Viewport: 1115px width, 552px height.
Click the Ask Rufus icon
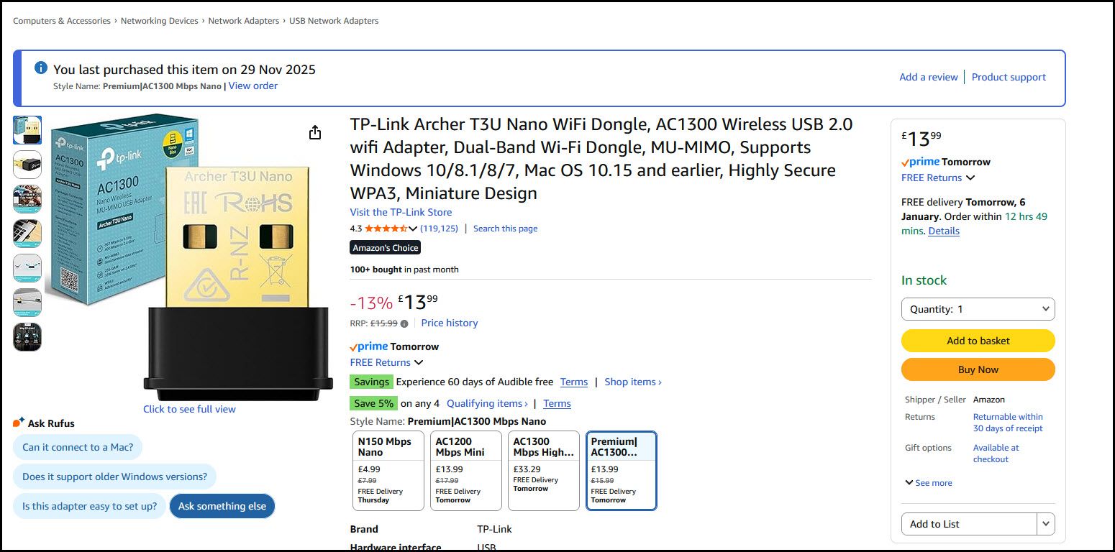tap(19, 423)
